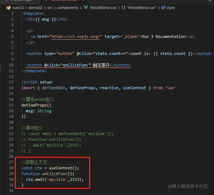Click 触发事件 button label text

pyautogui.click(x=101, y=65)
